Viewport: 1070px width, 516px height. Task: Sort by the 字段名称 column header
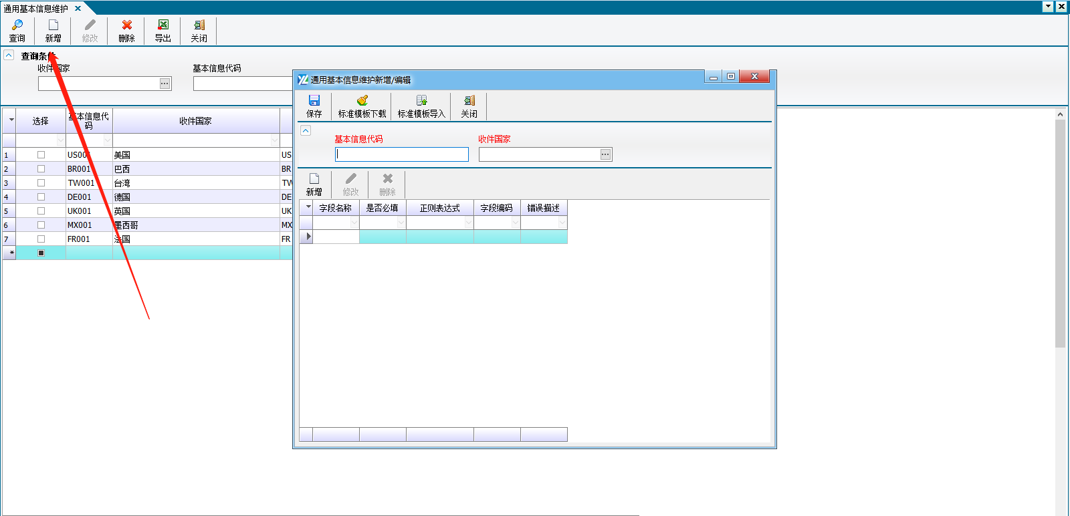pos(336,208)
